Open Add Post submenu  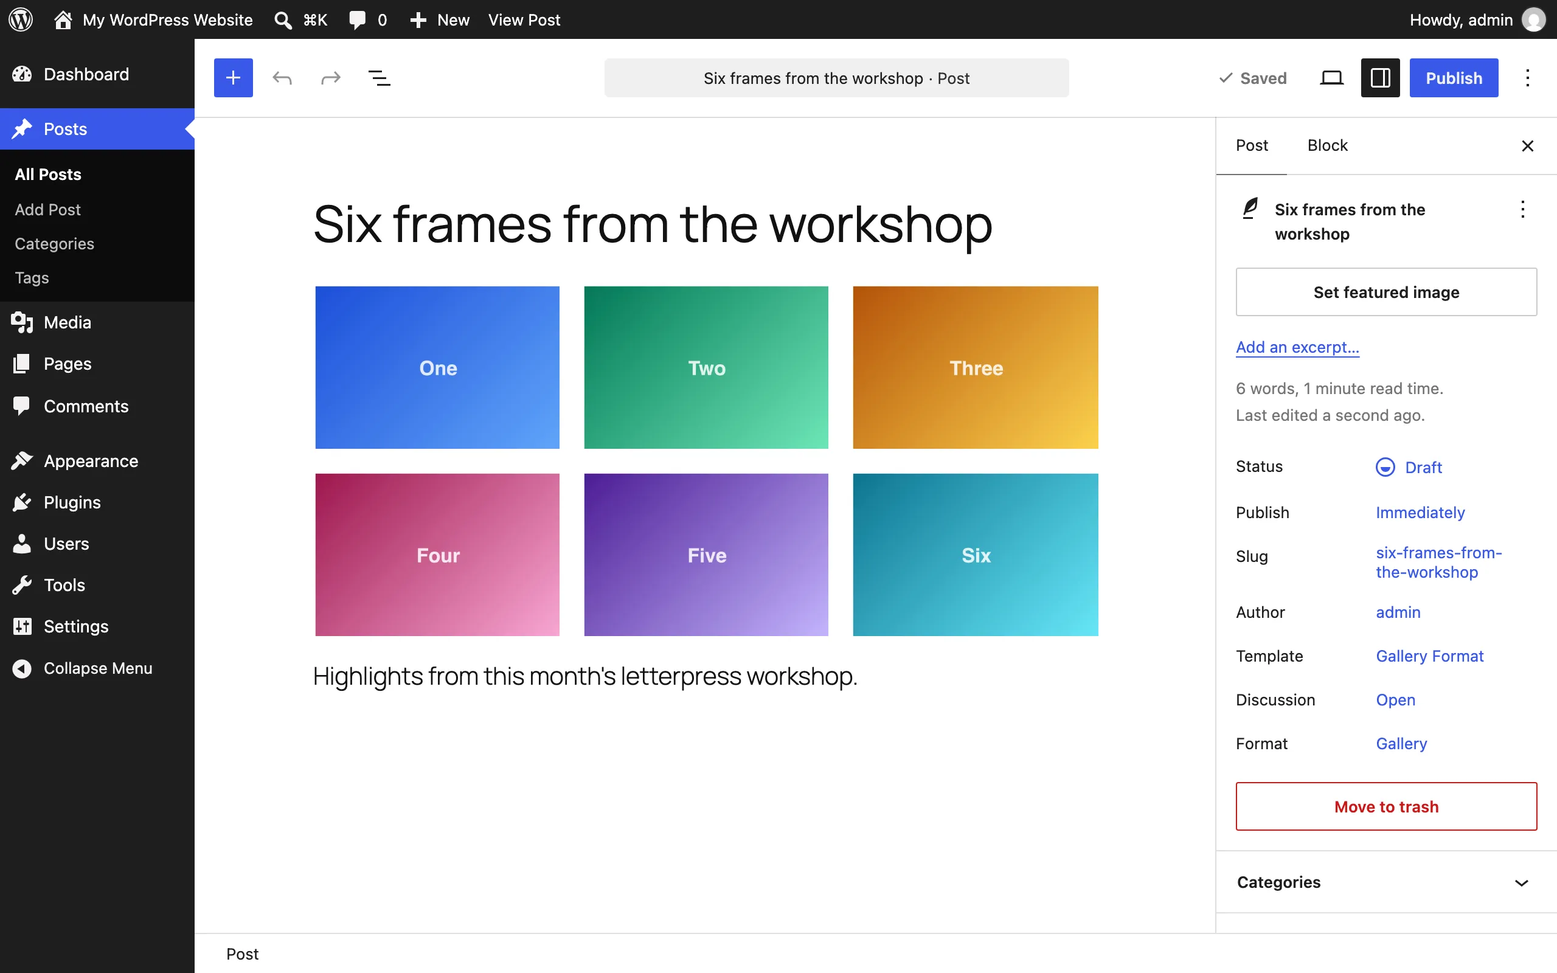click(47, 209)
